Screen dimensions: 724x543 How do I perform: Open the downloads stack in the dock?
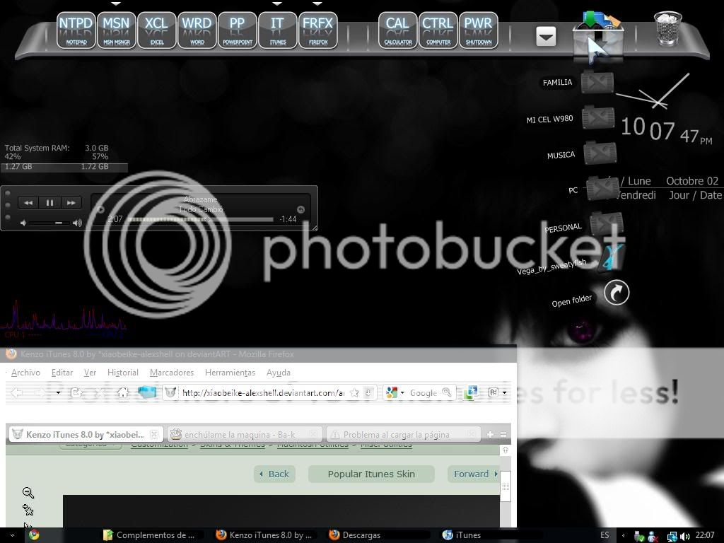(598, 36)
